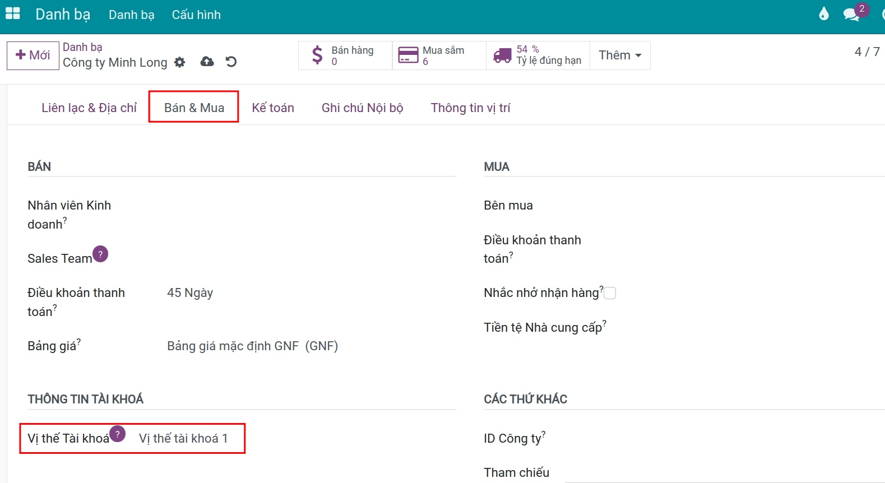Click Tiền tệ Nhà cung cấp field
The image size is (885, 483).
(751, 328)
